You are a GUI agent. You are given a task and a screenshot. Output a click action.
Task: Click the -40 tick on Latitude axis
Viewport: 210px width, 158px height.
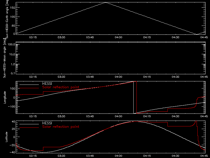(x=12, y=152)
